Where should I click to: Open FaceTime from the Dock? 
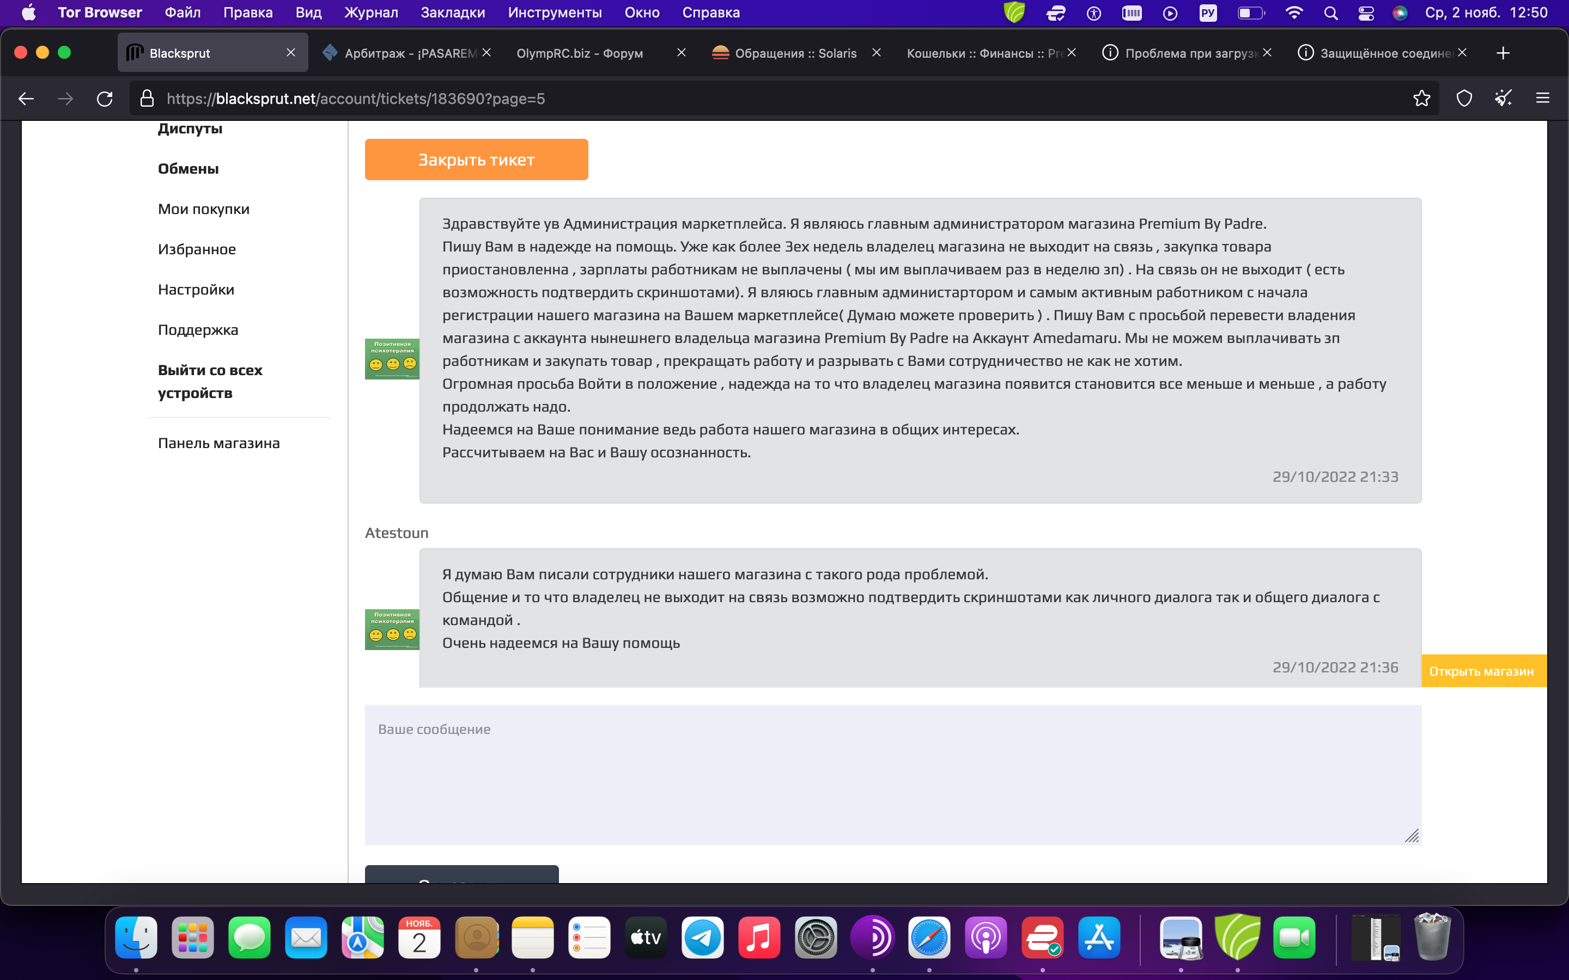[1294, 937]
